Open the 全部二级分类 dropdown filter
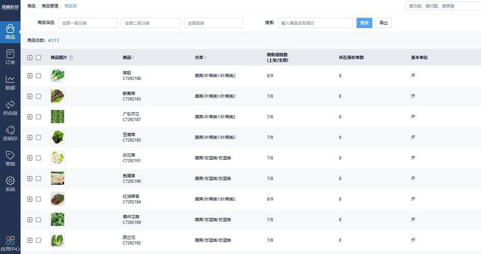The image size is (481, 254). 151,23
